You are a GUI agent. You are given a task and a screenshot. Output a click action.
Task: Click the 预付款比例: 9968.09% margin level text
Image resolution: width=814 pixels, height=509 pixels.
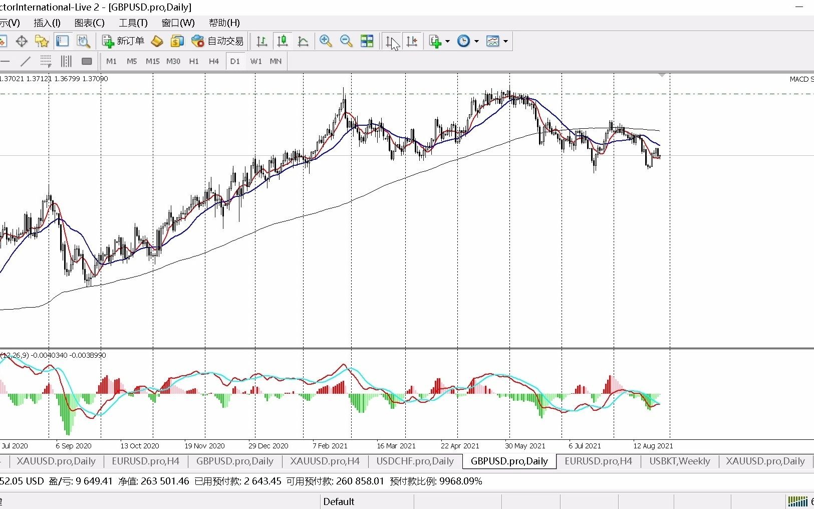click(436, 481)
